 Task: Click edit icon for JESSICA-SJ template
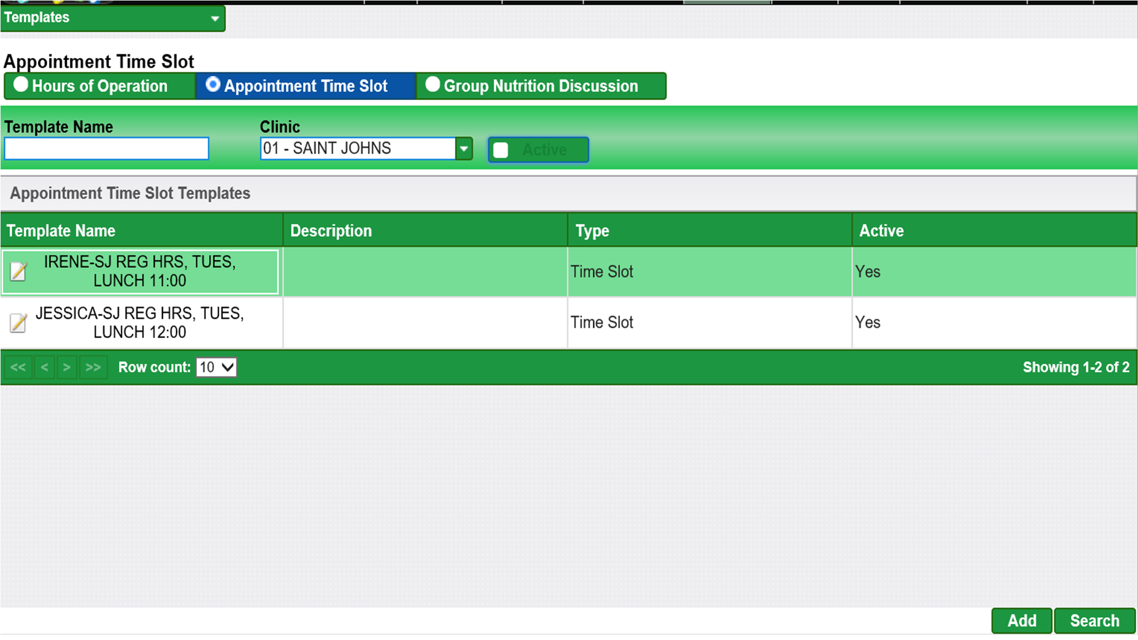(18, 323)
